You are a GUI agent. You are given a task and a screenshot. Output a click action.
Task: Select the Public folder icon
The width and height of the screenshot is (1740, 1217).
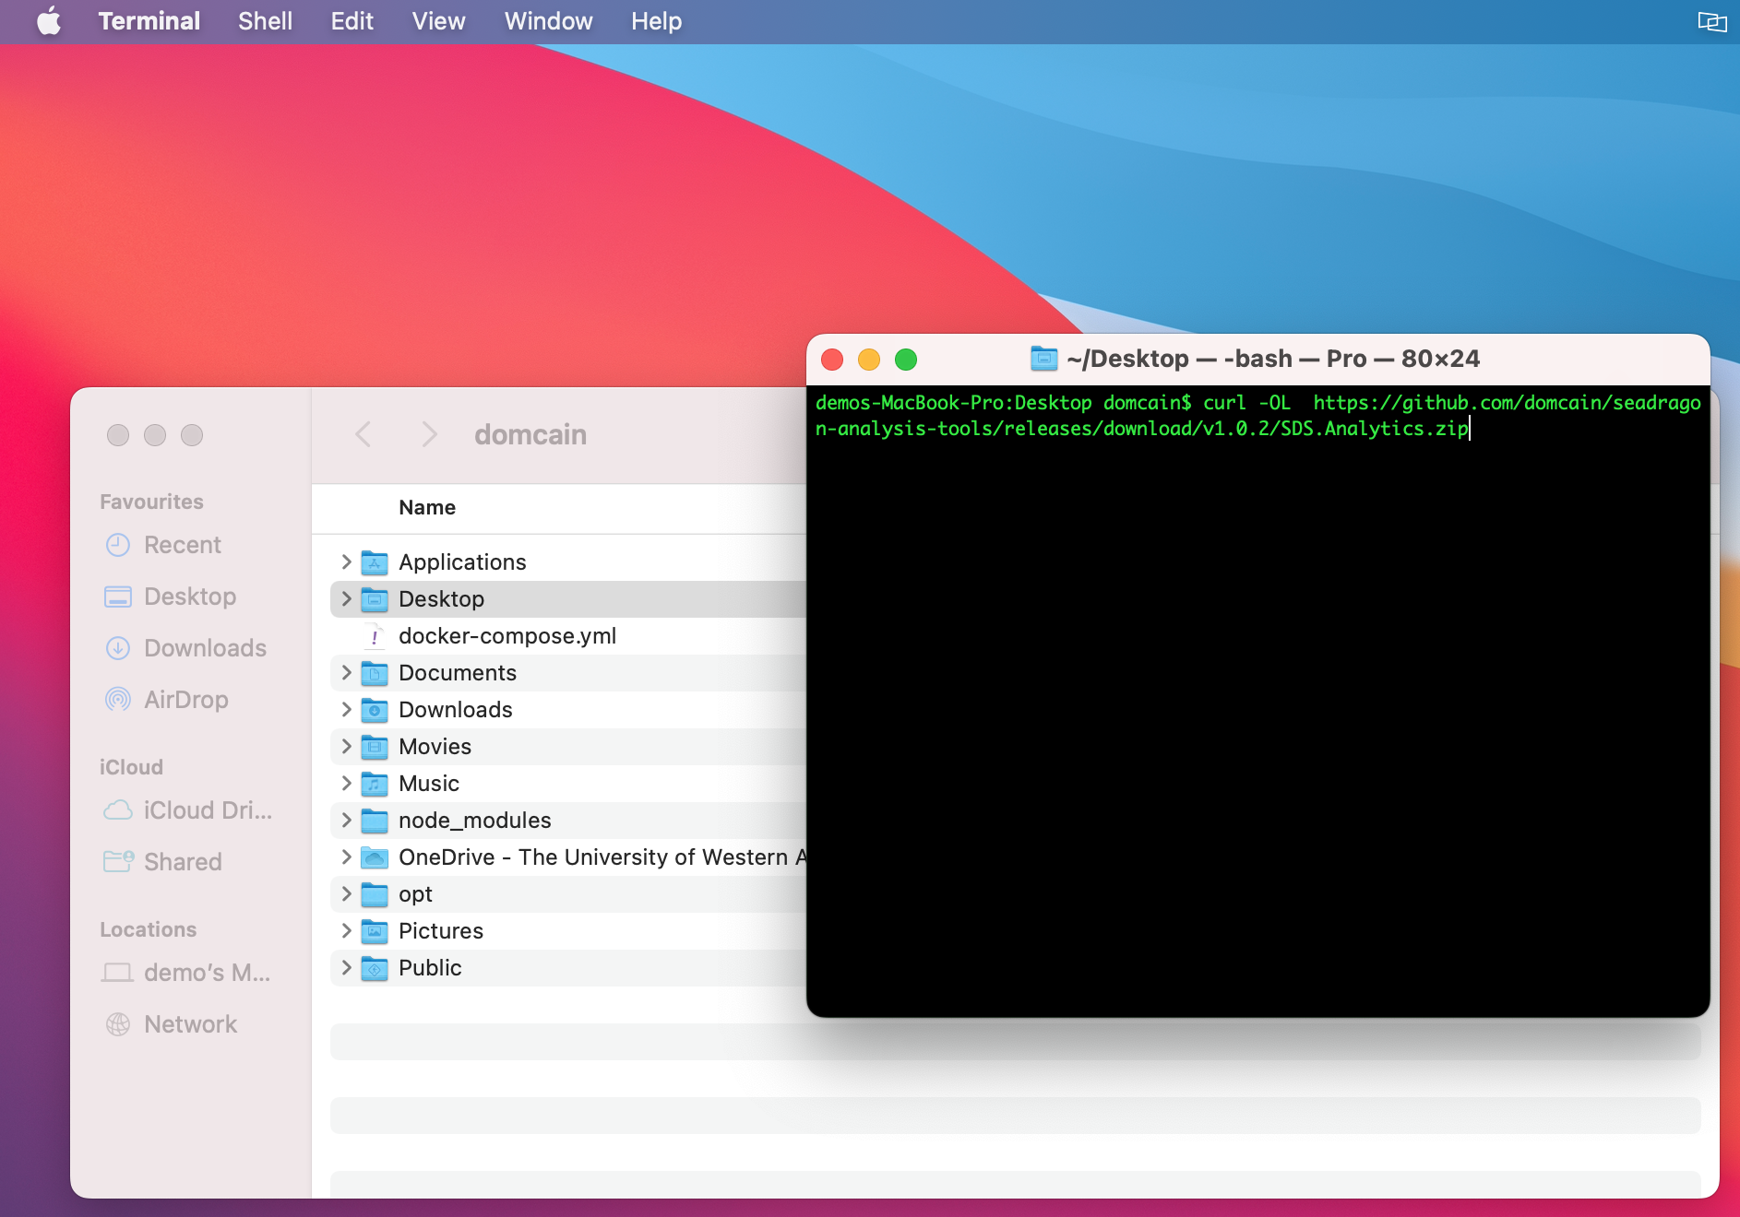tap(375, 967)
